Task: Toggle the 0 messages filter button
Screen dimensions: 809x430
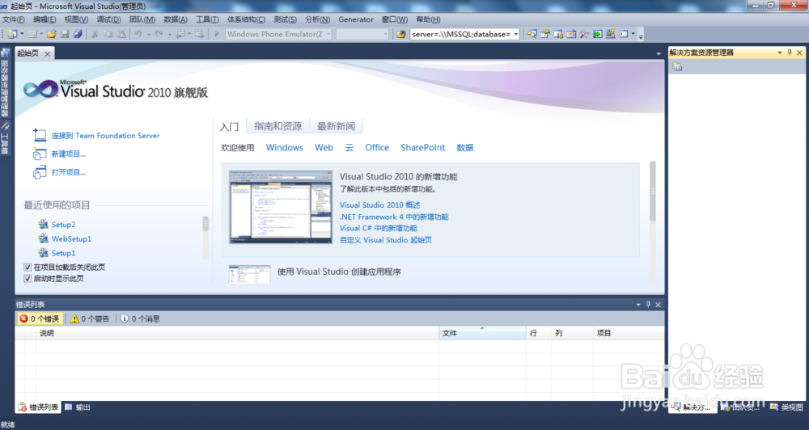Action: click(140, 318)
